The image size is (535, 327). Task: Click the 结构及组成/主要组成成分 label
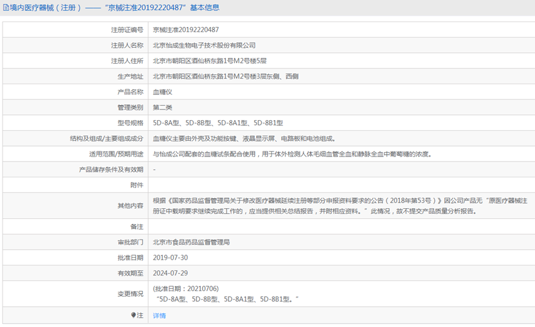(x=106, y=138)
